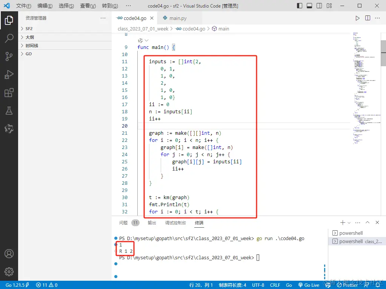Select the code04.go editor tab

(135, 18)
